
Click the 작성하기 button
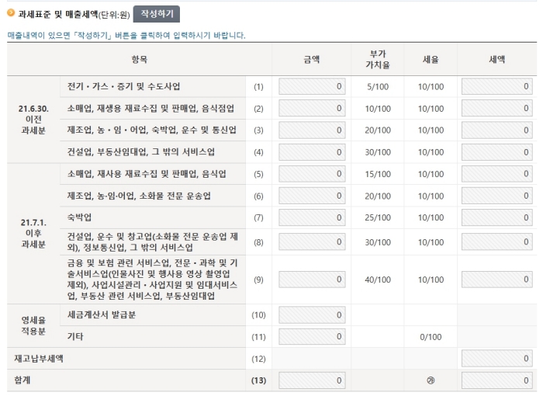pos(157,14)
